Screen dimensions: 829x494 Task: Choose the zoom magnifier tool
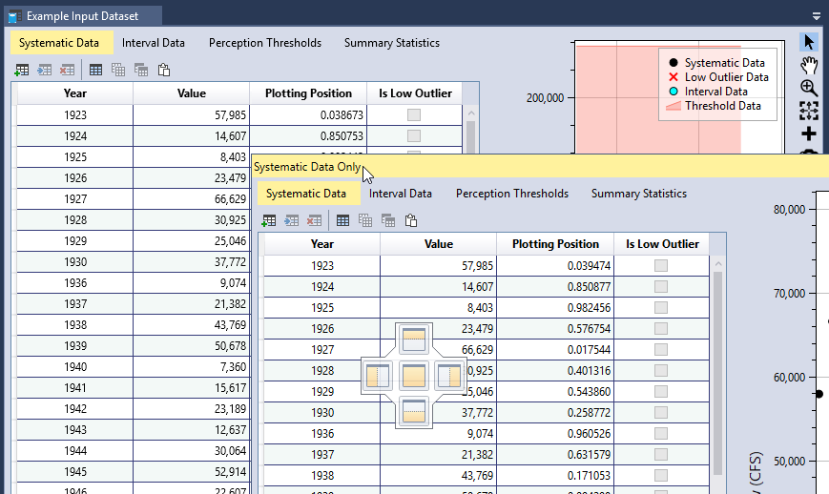point(809,88)
